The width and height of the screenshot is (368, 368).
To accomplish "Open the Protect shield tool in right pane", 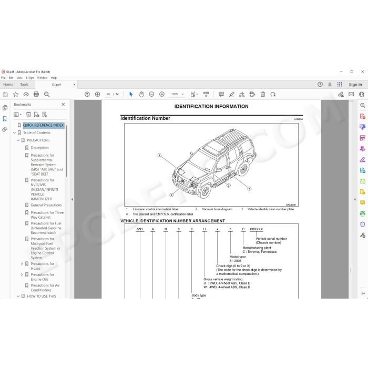I will pyautogui.click(x=363, y=224).
